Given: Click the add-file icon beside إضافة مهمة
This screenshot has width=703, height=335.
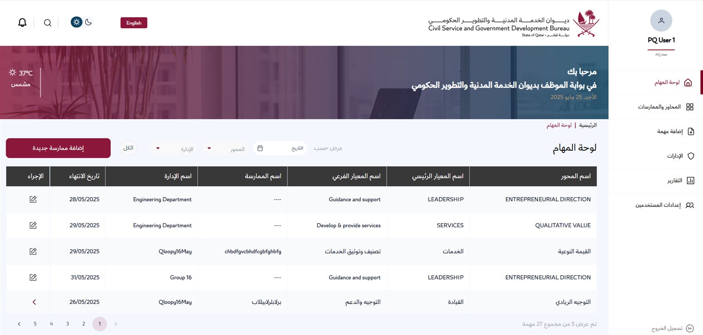Looking at the screenshot, I should (691, 131).
